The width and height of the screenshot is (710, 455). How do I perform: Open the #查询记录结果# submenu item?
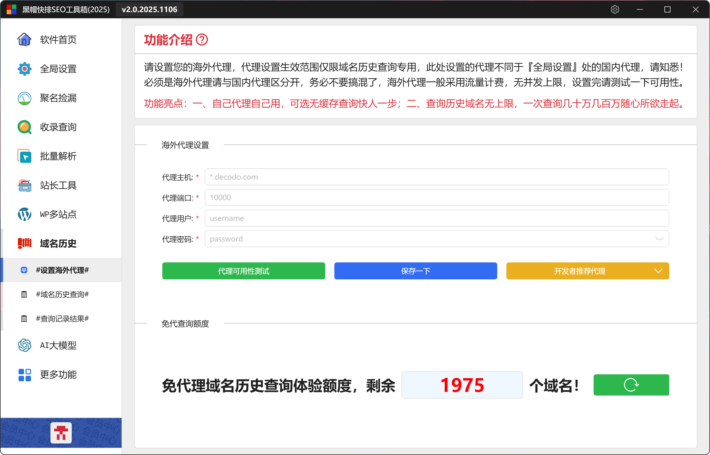tap(62, 318)
